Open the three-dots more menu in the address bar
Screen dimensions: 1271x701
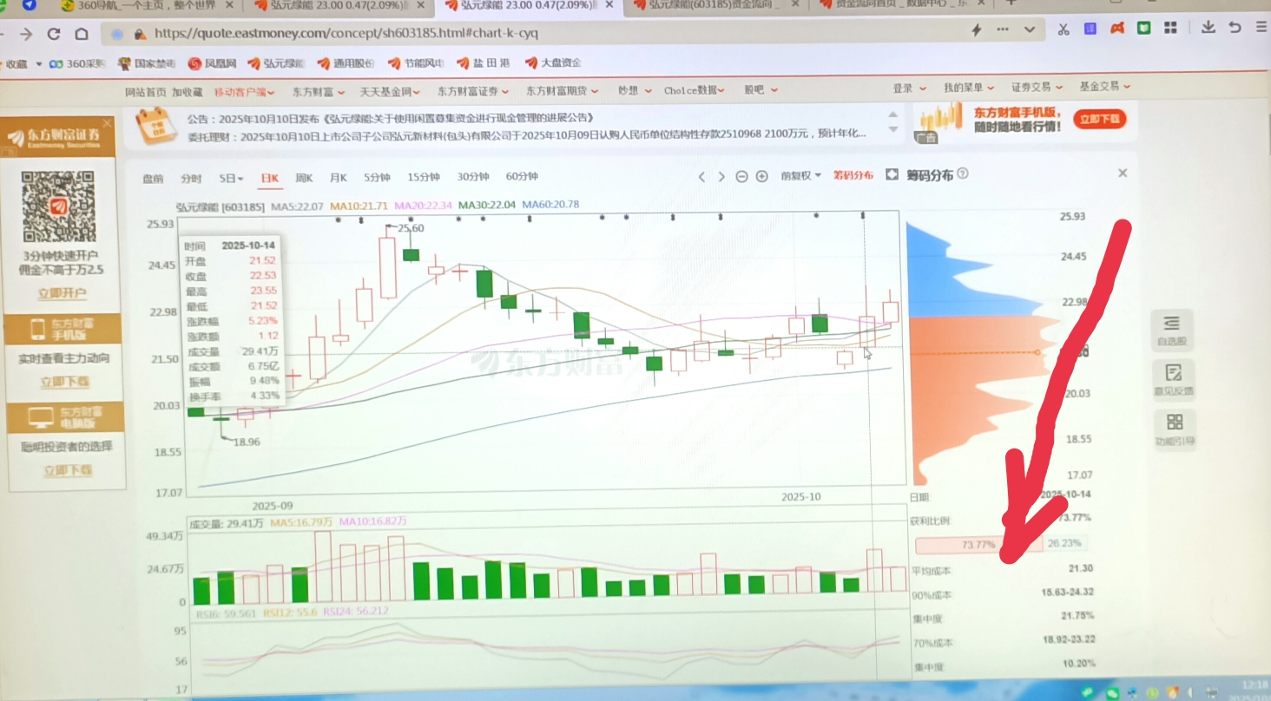(1003, 30)
